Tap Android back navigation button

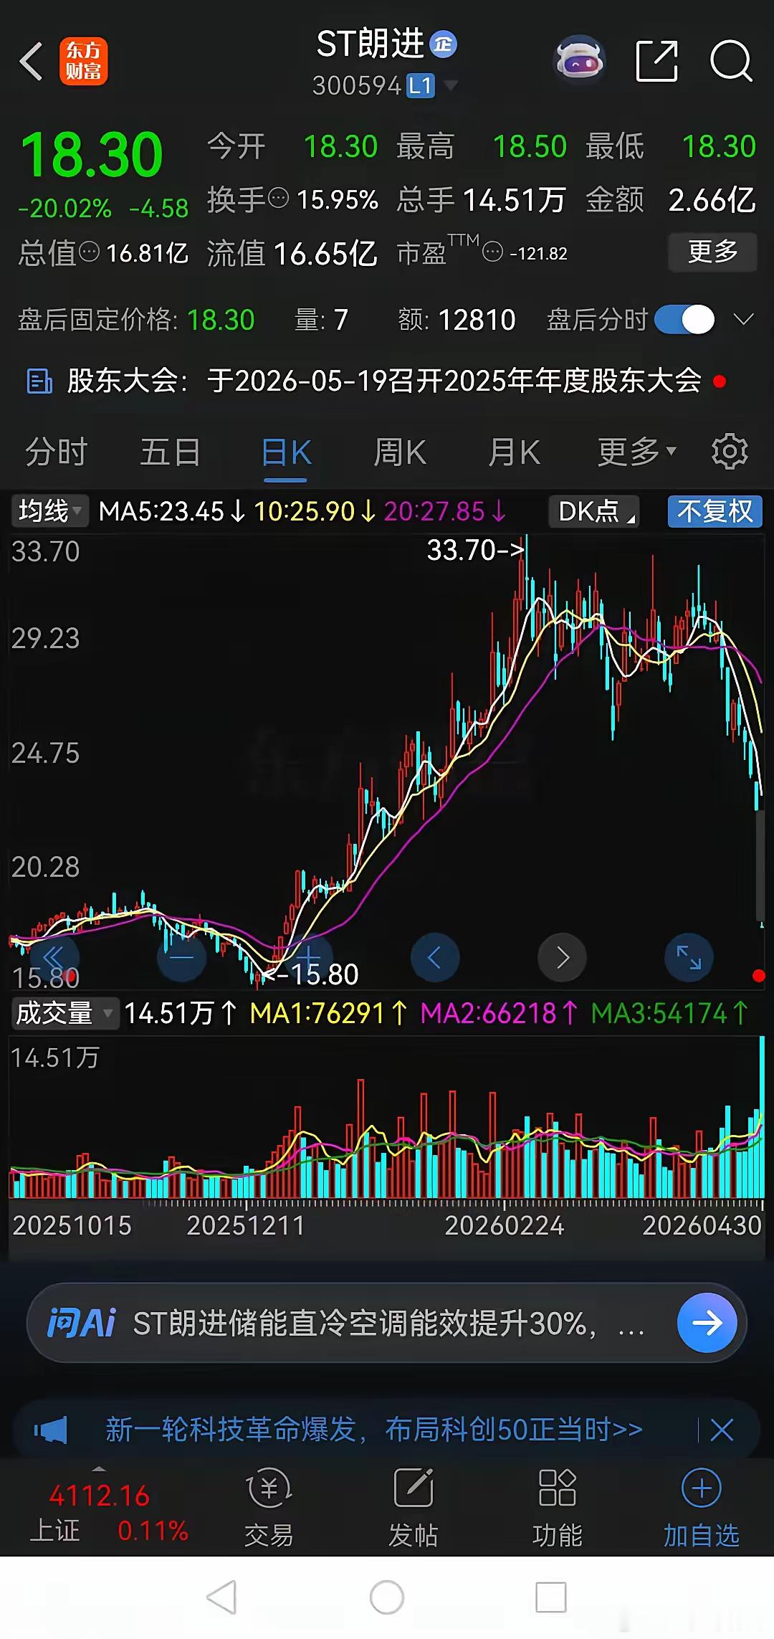(221, 1597)
